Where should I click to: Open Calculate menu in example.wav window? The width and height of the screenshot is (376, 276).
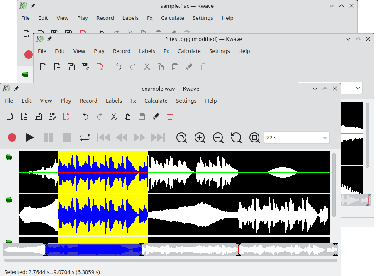pyautogui.click(x=156, y=101)
